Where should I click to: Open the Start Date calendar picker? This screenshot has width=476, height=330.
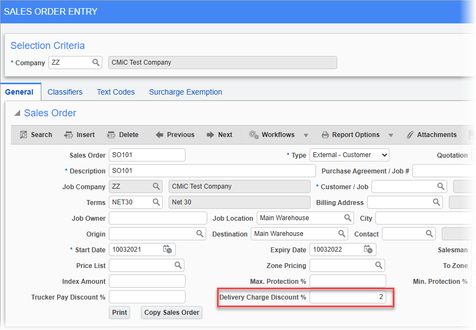point(167,249)
